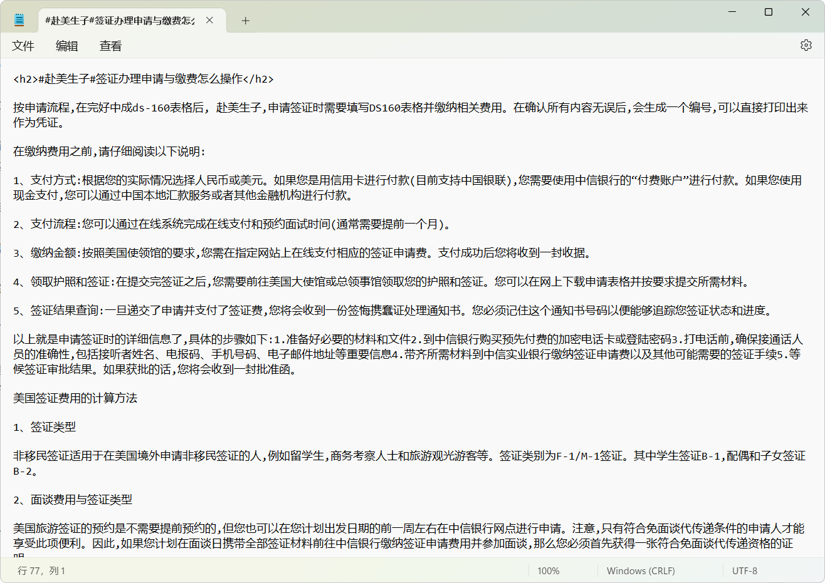The image size is (825, 583).
Task: Click paragraph starting 美国旅游签证的预约
Action: (409, 540)
